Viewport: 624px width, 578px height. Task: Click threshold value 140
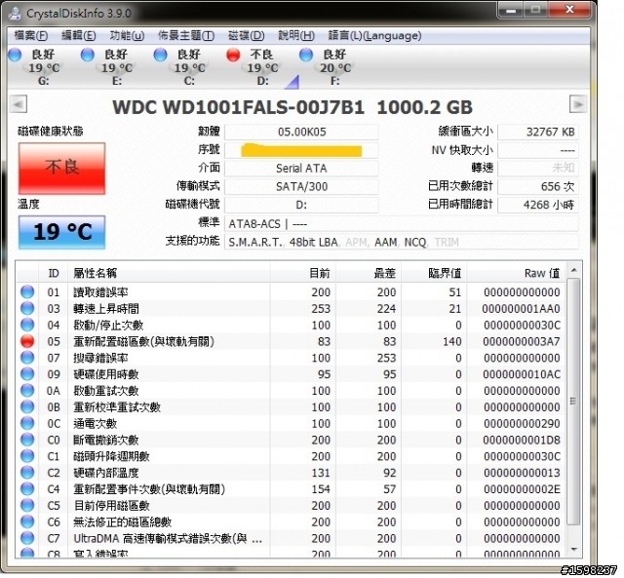(452, 341)
